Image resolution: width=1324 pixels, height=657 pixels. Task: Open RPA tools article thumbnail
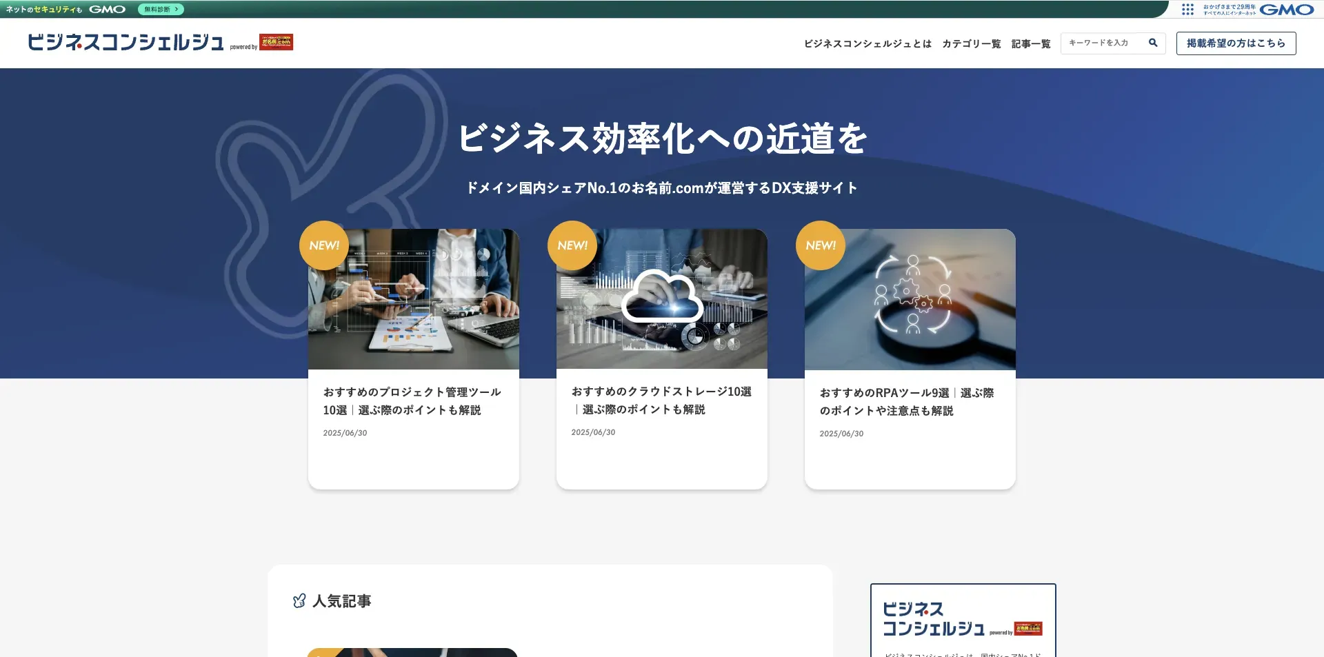click(x=910, y=299)
